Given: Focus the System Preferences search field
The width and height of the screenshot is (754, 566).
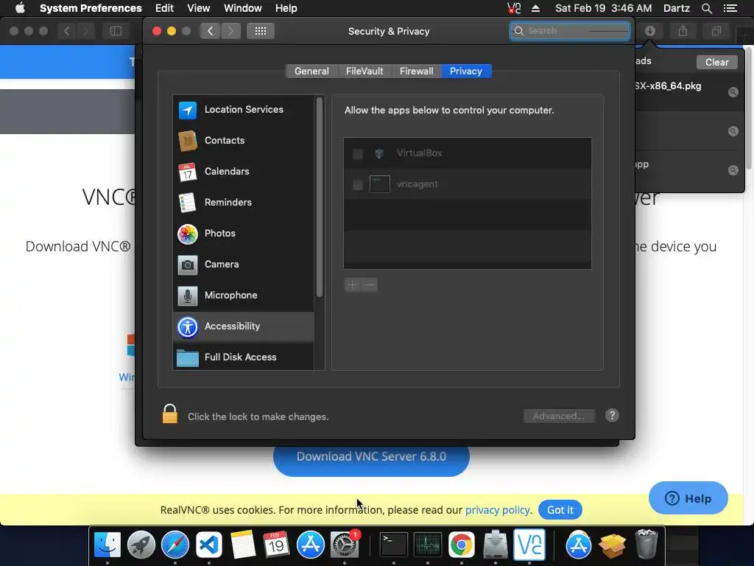Looking at the screenshot, I should (570, 31).
